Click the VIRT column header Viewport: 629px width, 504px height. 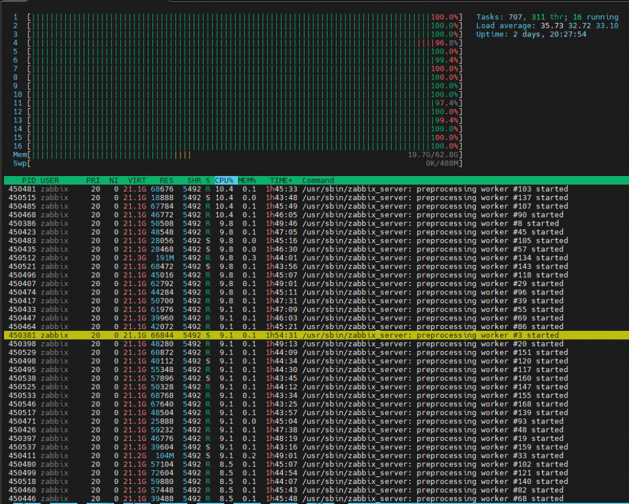pyautogui.click(x=137, y=180)
